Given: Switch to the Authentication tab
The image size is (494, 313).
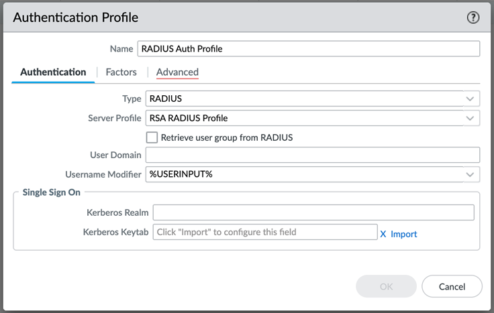Looking at the screenshot, I should (53, 72).
